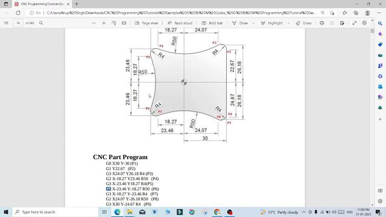The height and width of the screenshot is (217, 386).
Task: Open Edge Settings and more menu
Action: (379, 13)
